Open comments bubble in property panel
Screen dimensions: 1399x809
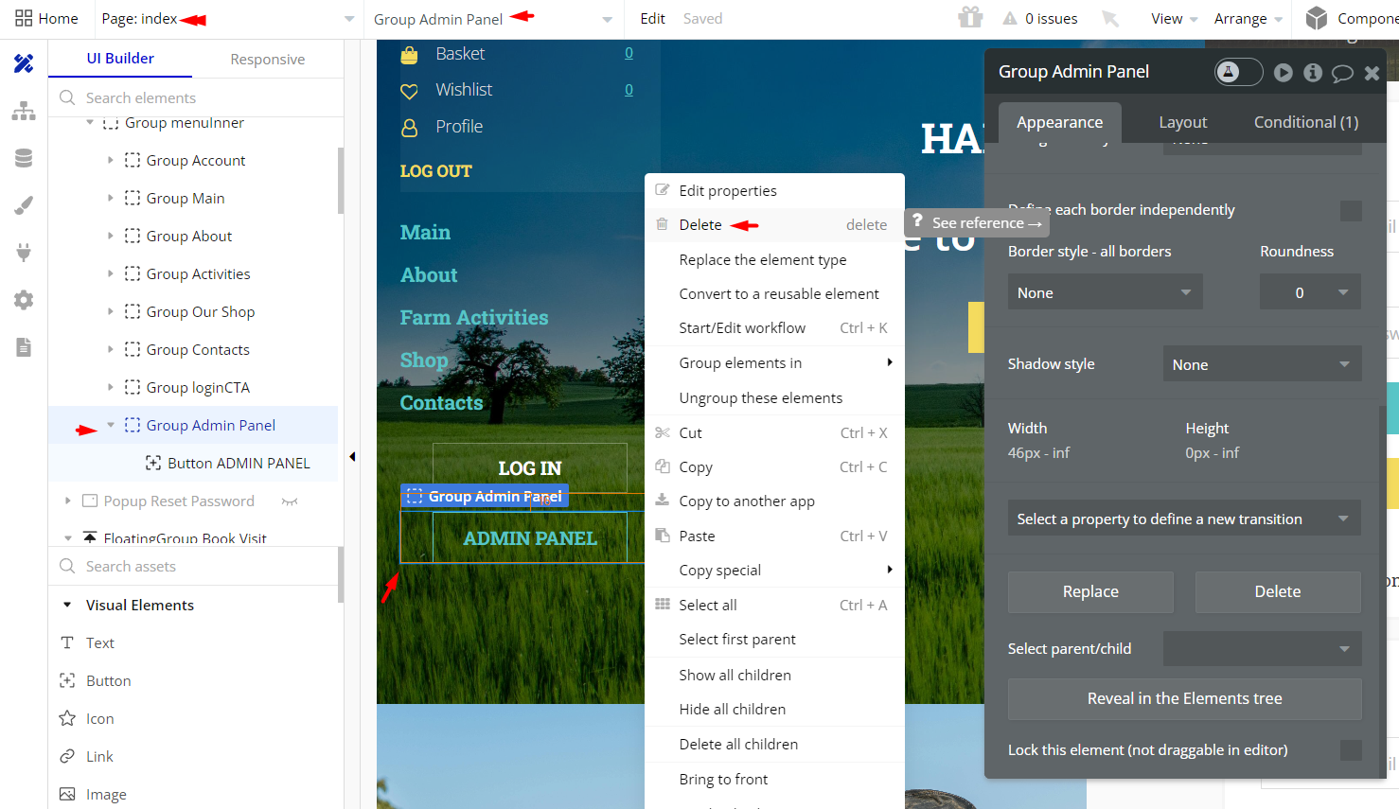click(x=1342, y=73)
